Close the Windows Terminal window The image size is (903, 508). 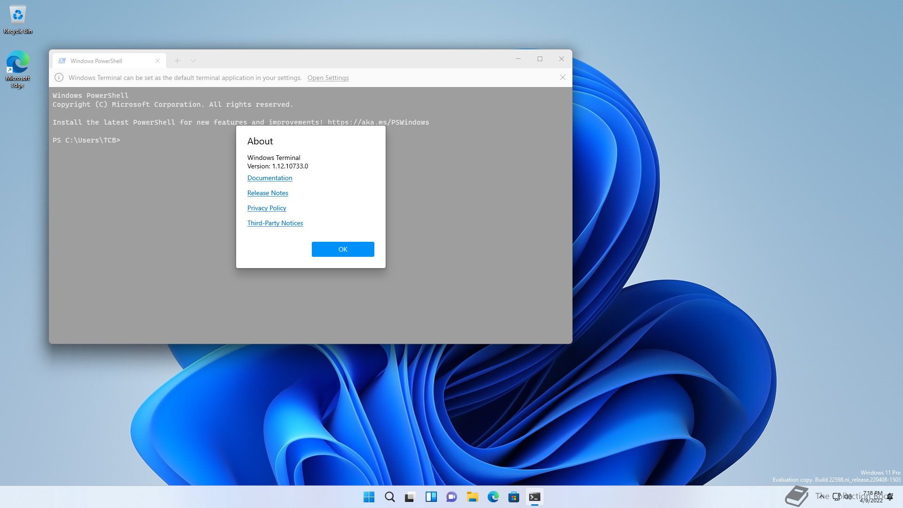click(x=562, y=59)
